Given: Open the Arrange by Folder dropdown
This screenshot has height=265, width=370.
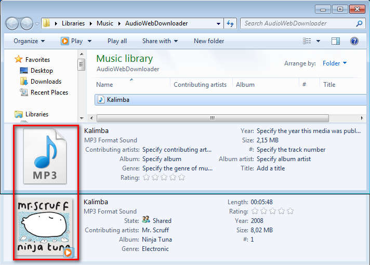Looking at the screenshot, I should tap(335, 63).
